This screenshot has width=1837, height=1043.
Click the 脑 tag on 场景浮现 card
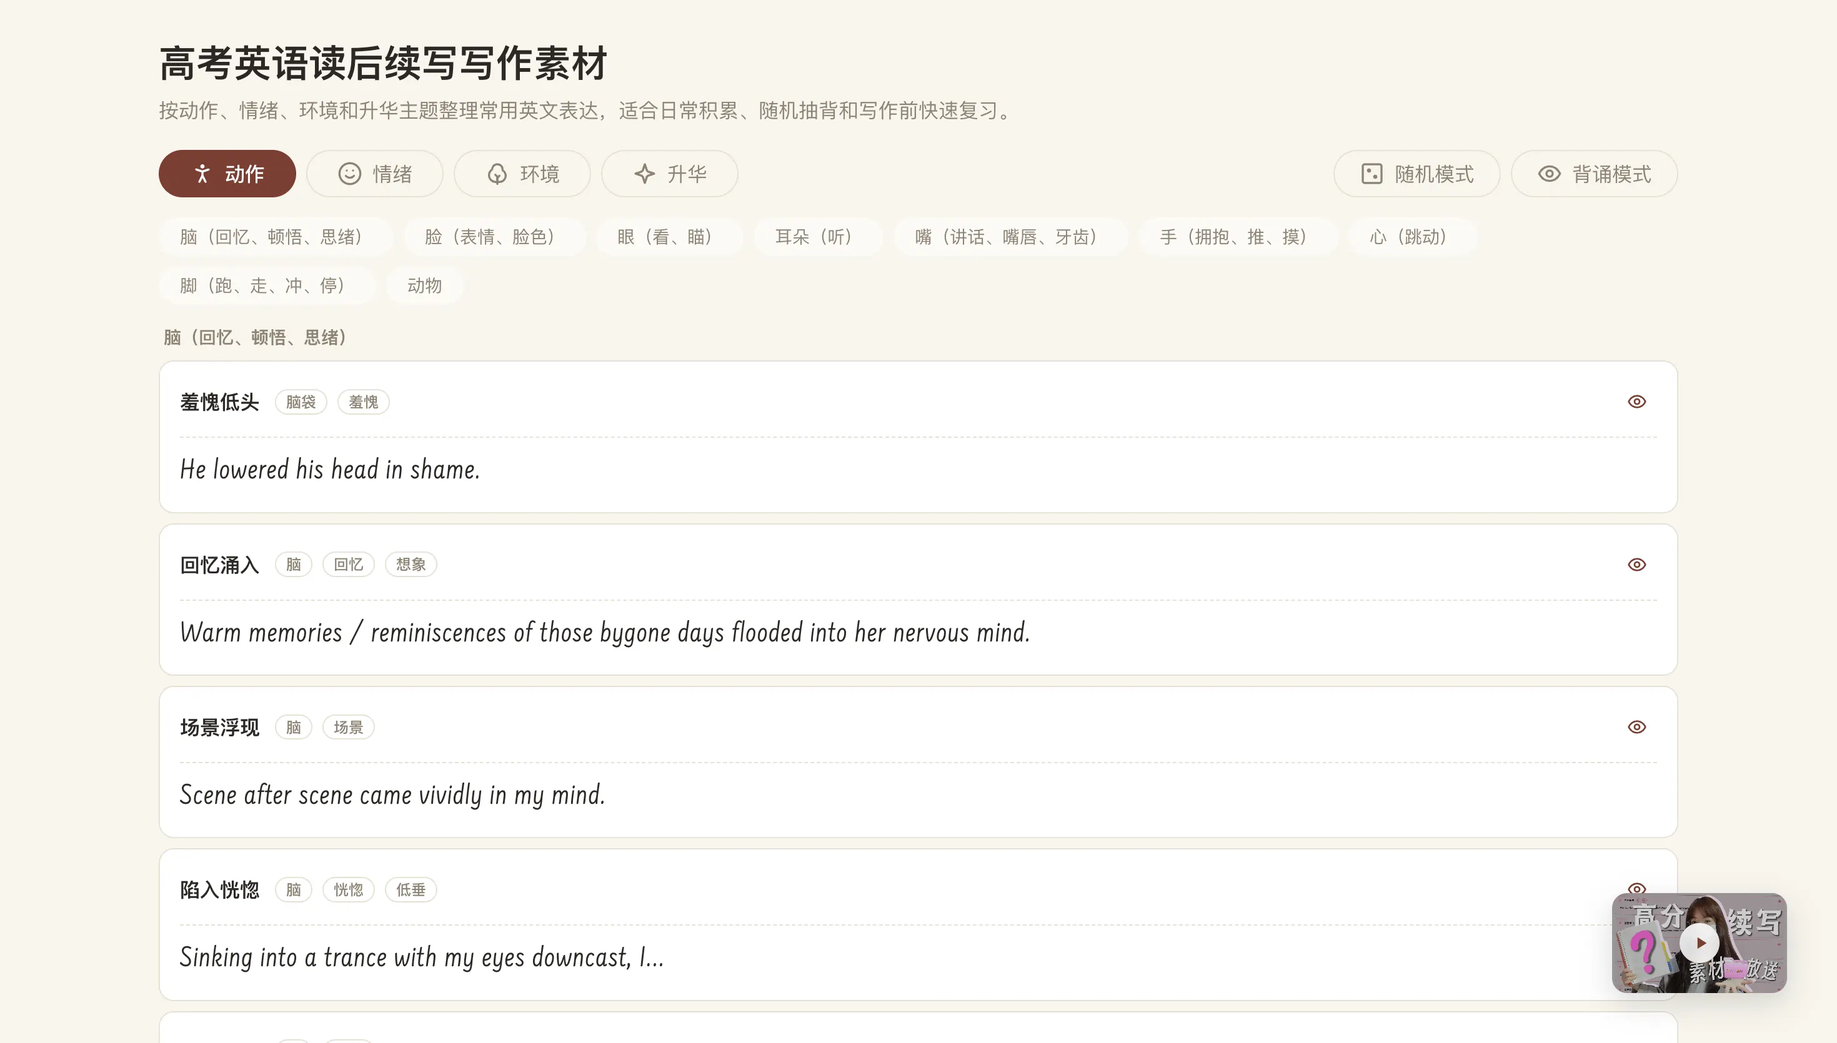(294, 727)
